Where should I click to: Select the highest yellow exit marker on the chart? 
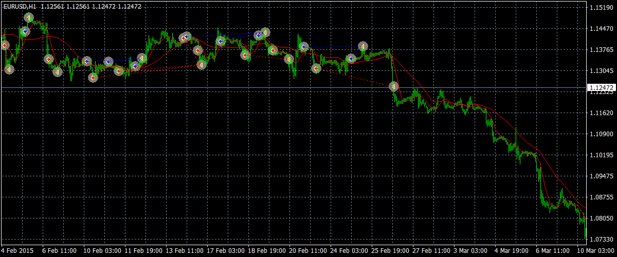coord(29,18)
